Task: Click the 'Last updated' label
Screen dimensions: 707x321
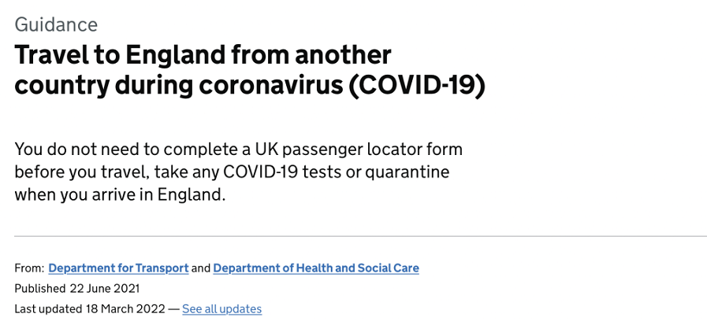Action: (x=48, y=309)
